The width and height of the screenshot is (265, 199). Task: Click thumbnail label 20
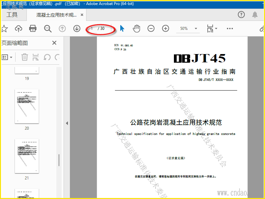coord(27,128)
